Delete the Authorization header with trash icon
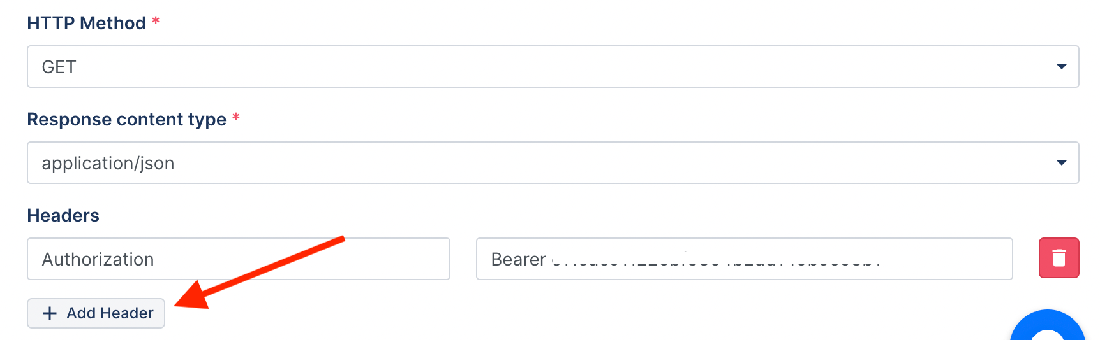The image size is (1100, 340). click(1059, 258)
